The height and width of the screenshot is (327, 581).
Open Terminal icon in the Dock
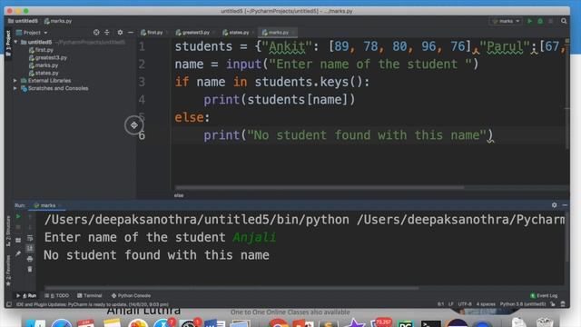[x=431, y=323]
